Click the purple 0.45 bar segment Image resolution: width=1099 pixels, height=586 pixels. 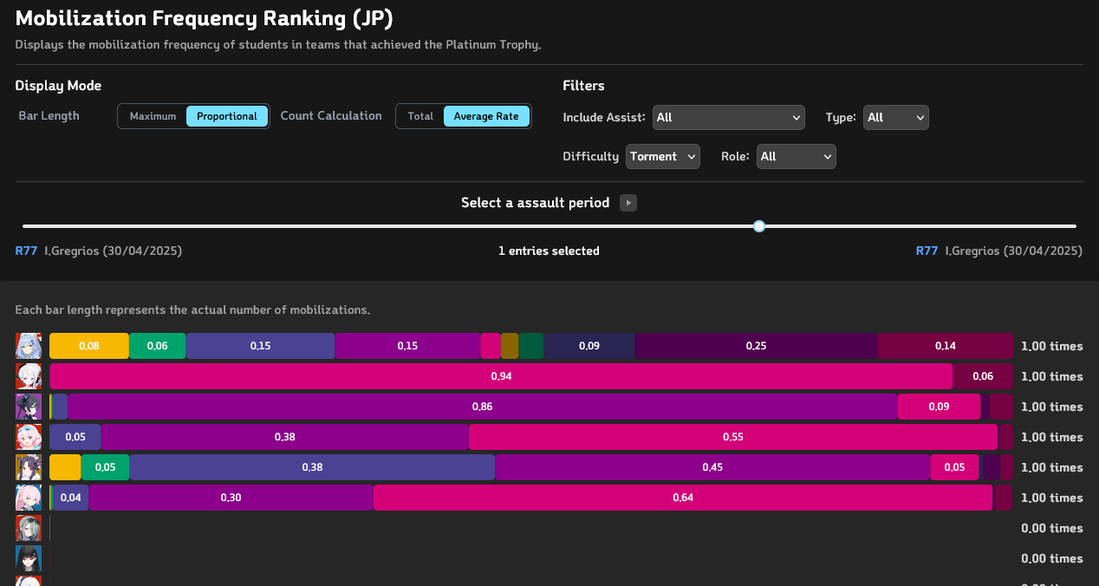[x=712, y=467]
